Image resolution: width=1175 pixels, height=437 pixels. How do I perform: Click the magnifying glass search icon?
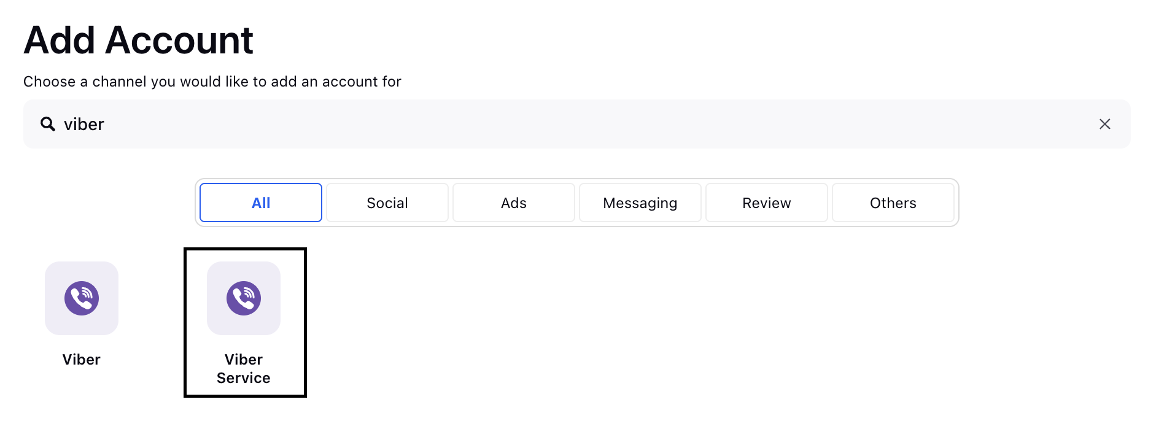tap(48, 124)
